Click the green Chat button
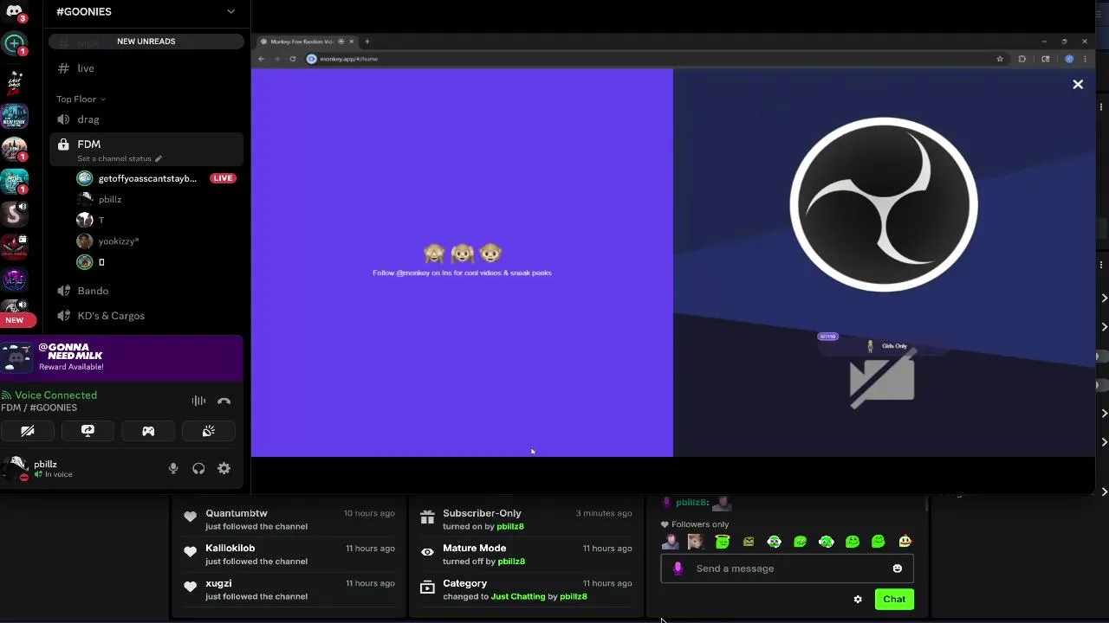Screen dimensions: 1109x623 [x=894, y=599]
